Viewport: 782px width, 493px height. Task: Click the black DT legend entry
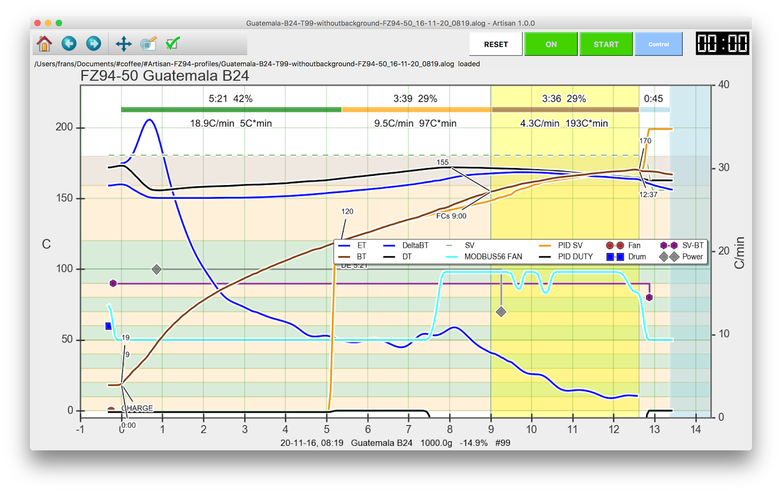(398, 257)
